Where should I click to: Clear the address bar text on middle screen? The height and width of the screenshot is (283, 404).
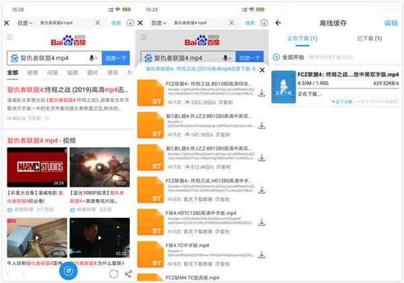click(232, 23)
